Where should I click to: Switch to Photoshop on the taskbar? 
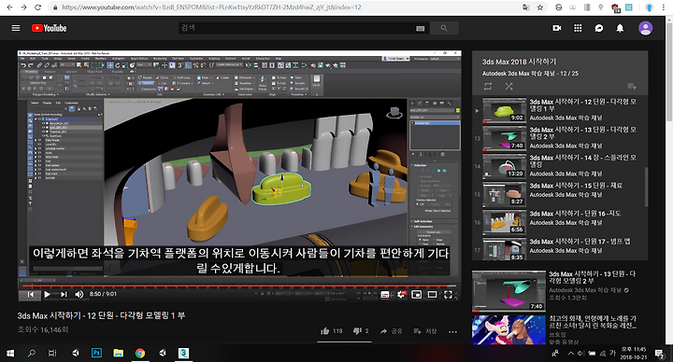[x=96, y=353]
